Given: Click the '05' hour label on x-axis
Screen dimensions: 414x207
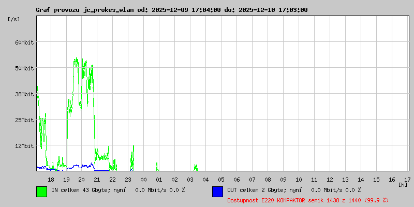Looking at the screenshot, I should (221, 180).
